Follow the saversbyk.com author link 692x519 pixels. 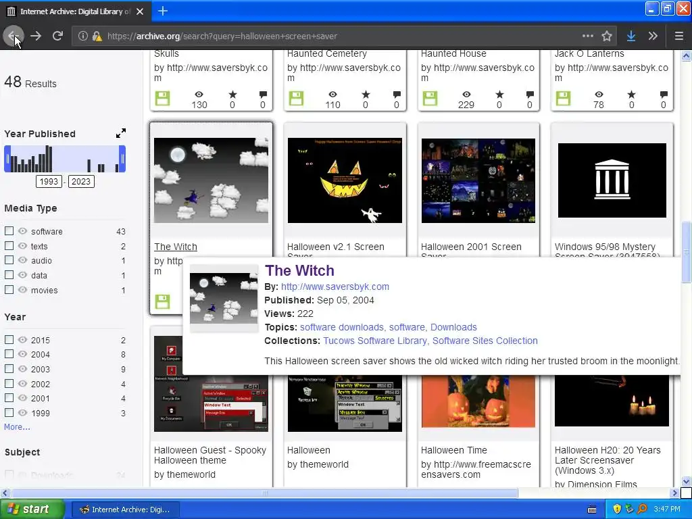click(x=335, y=287)
